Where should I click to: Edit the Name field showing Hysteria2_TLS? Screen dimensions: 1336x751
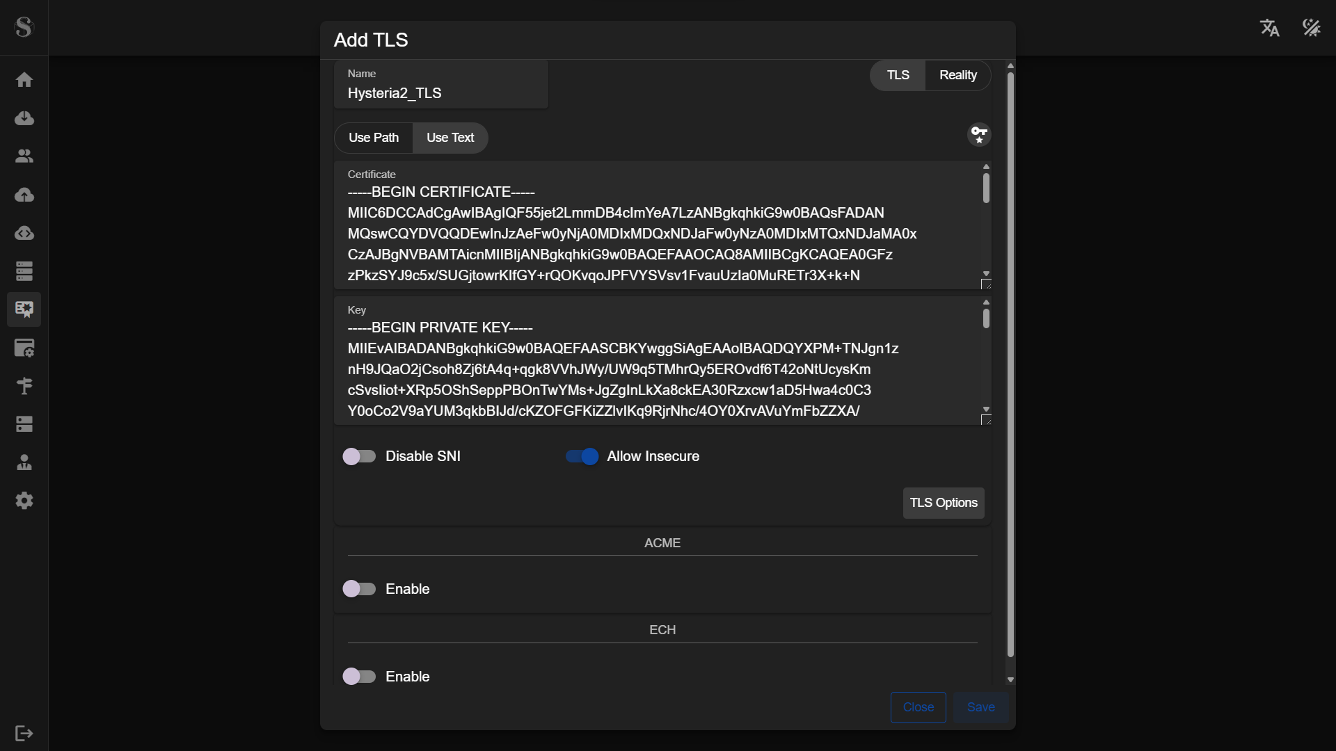click(x=441, y=93)
